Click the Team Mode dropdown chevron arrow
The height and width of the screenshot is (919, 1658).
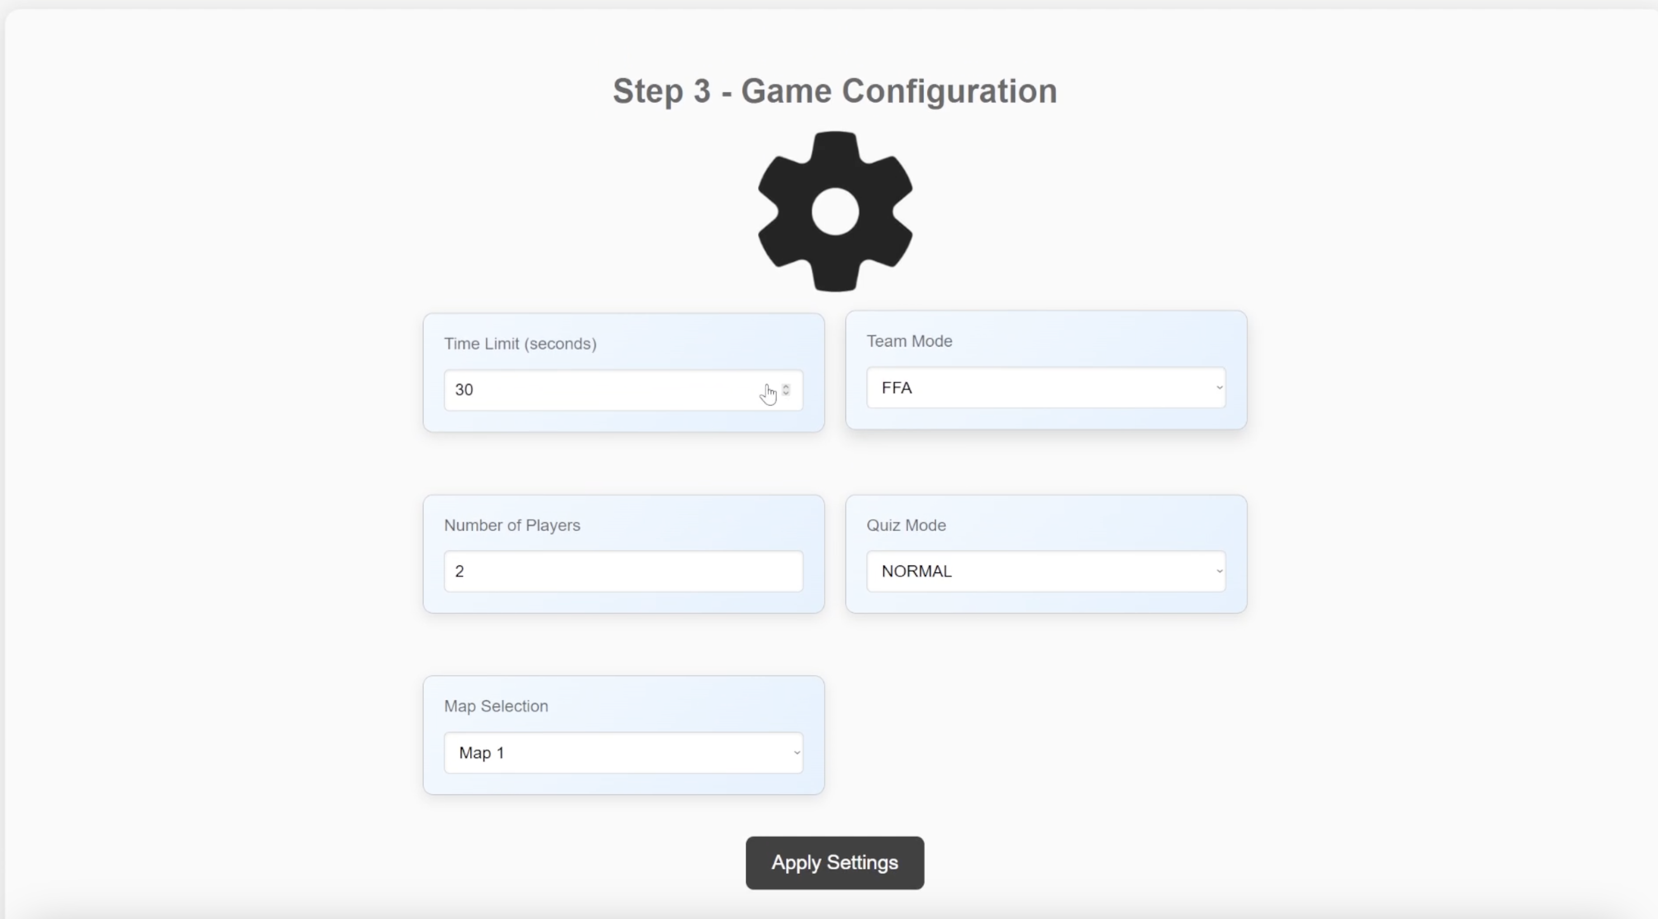(x=1219, y=388)
